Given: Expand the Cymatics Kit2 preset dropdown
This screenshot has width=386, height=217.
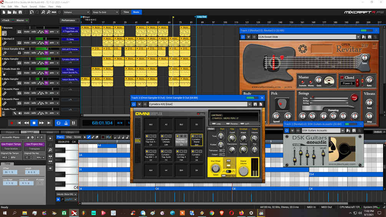Looking at the screenshot, I should (x=249, y=104).
